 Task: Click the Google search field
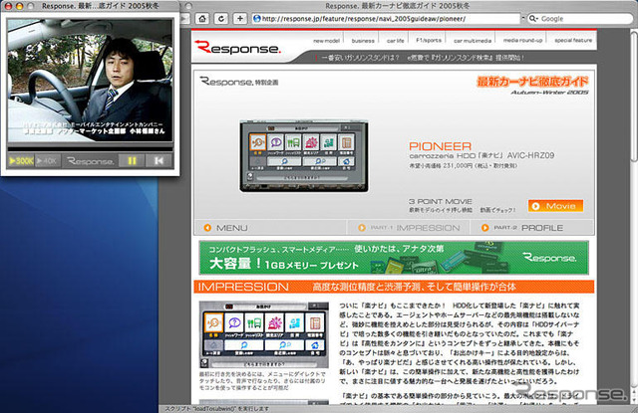(x=582, y=19)
